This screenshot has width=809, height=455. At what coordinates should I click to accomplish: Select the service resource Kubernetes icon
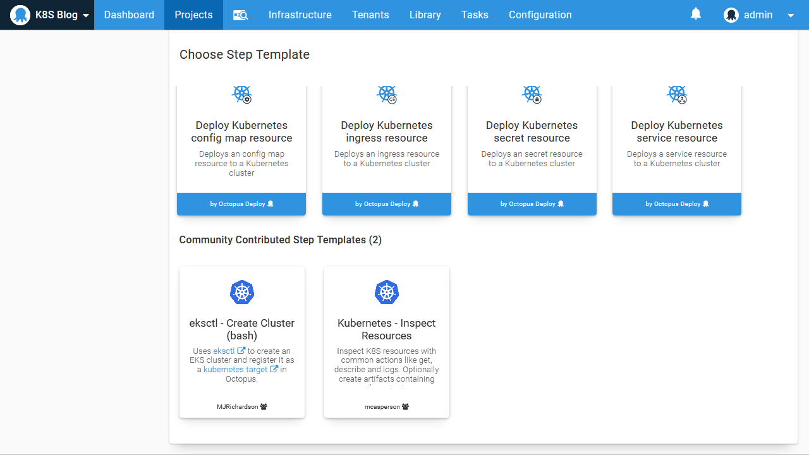(677, 95)
